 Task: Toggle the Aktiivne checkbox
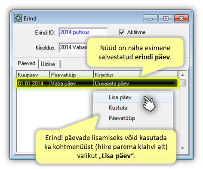(122, 32)
